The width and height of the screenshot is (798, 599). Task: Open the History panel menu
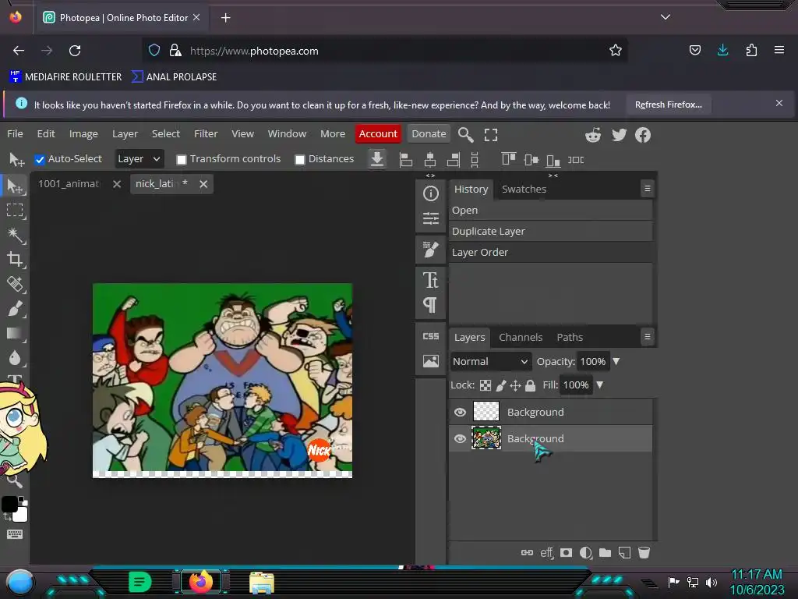point(648,189)
